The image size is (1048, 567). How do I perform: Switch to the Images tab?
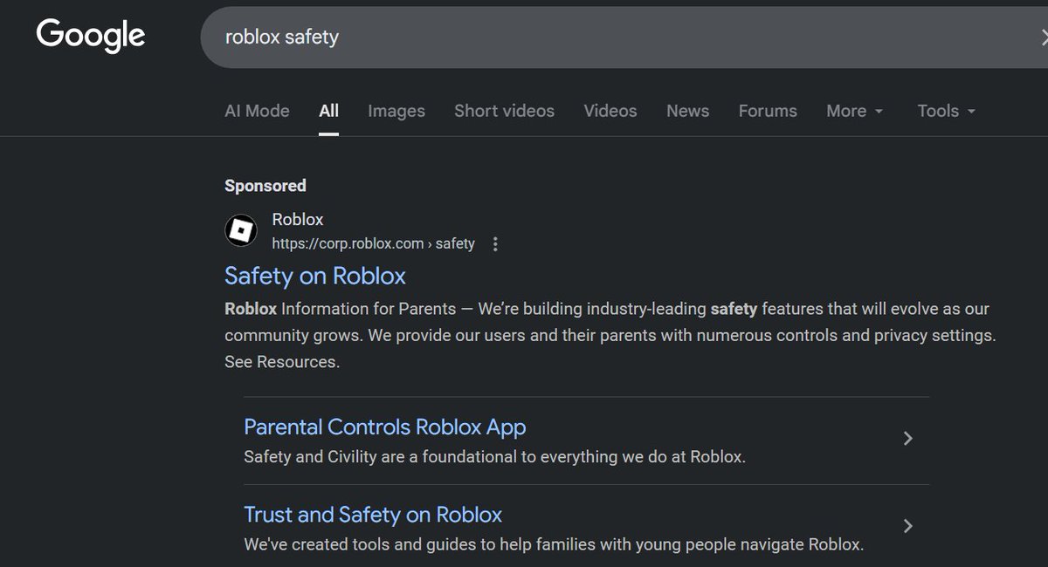[396, 111]
